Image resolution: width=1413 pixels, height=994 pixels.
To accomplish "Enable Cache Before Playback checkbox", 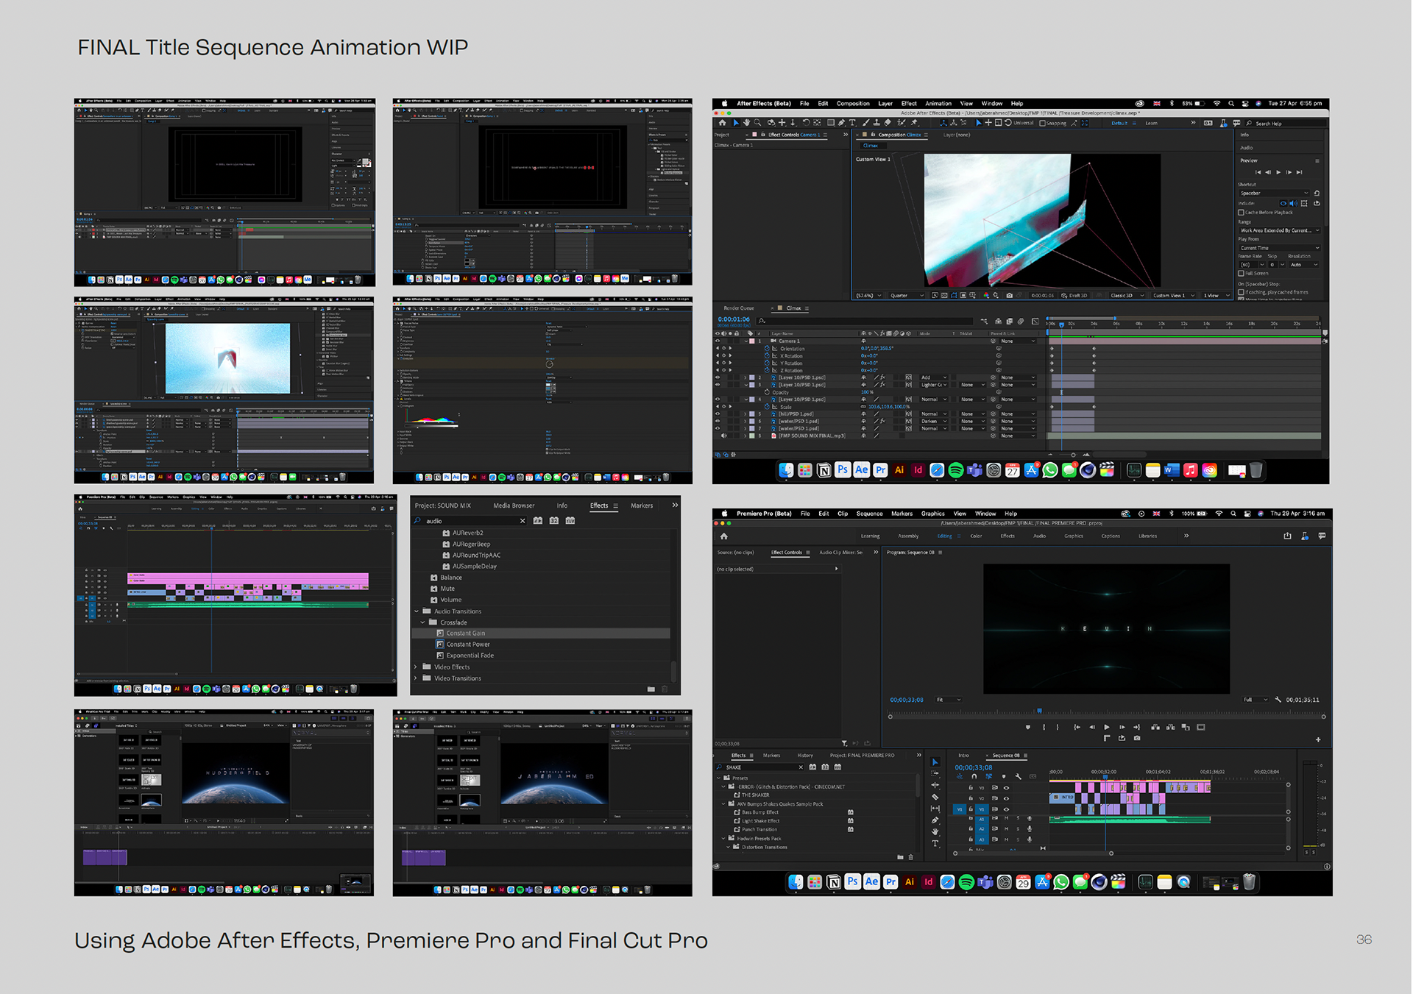I will point(1242,213).
